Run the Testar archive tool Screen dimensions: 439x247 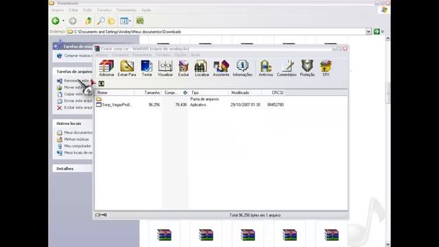(147, 68)
